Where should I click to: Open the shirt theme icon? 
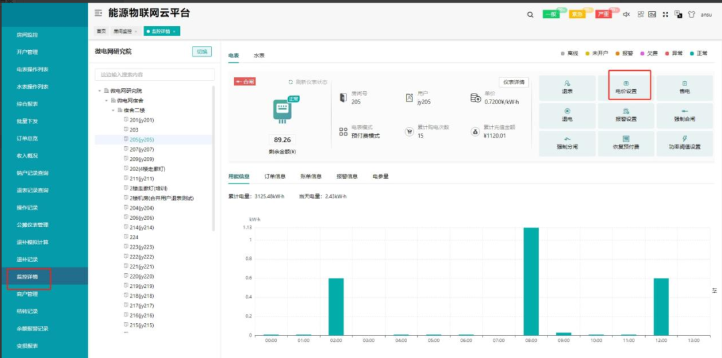pos(691,14)
